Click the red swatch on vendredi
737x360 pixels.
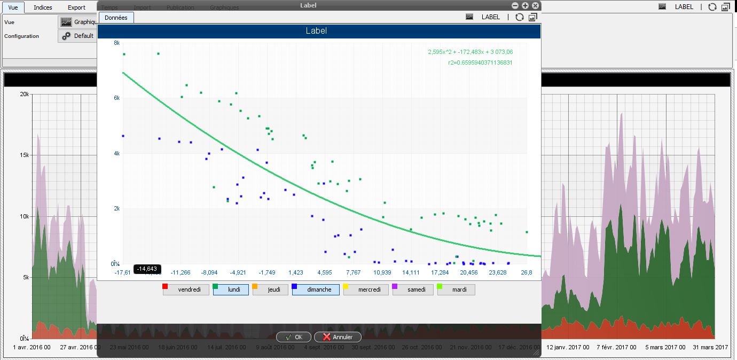[x=166, y=287]
